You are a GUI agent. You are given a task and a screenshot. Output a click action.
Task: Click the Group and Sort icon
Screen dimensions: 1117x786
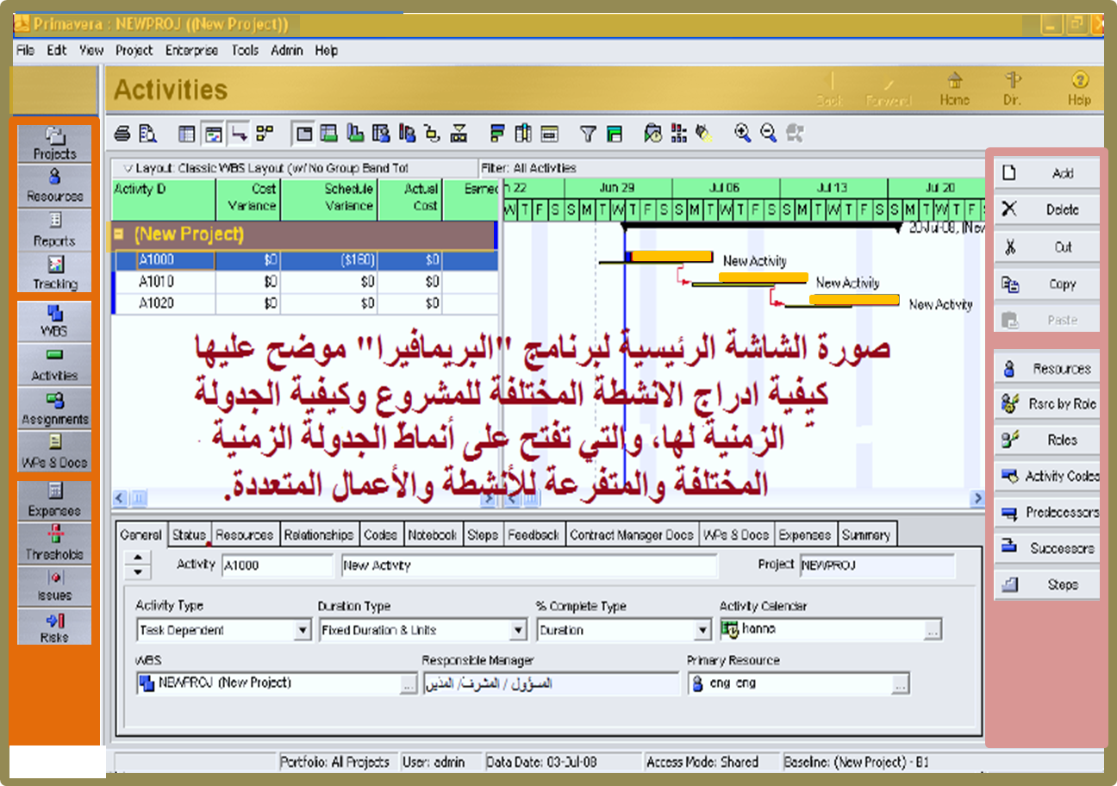click(x=614, y=134)
